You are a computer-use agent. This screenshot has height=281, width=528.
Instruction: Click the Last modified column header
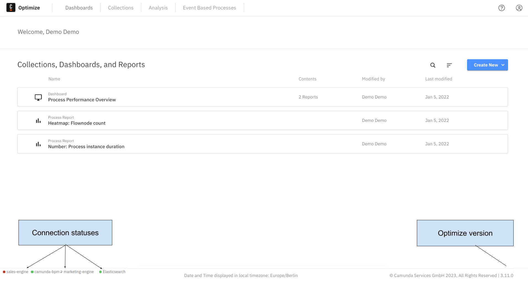tap(439, 79)
